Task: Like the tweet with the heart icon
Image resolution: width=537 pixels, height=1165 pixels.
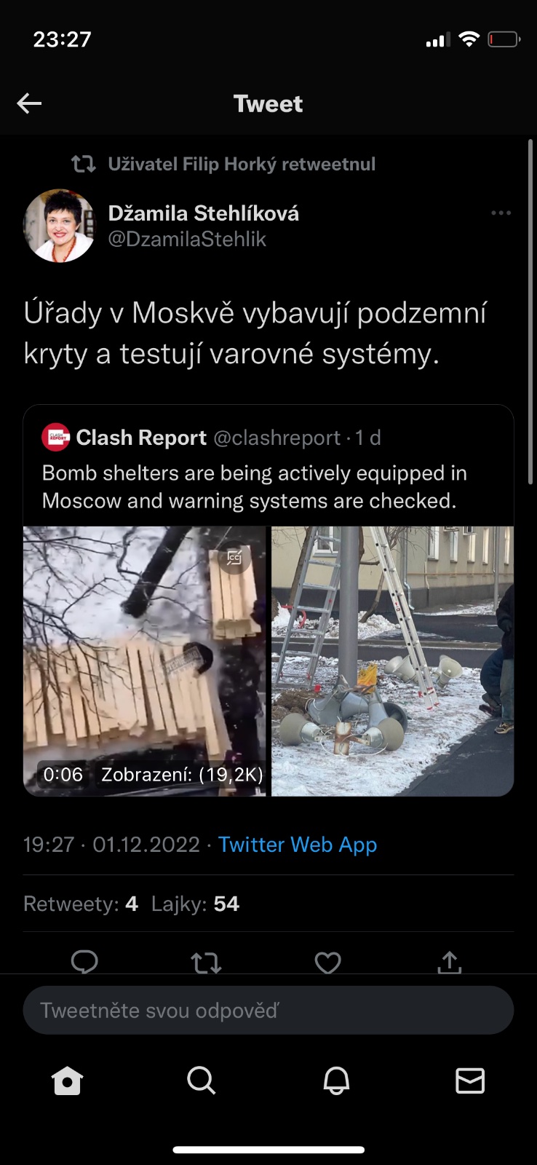Action: click(327, 963)
